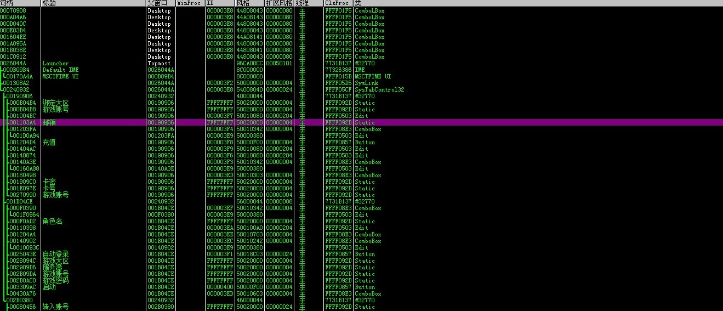Viewport: 723px width, 311px height.
Task: Select the 服务器 title entry
Action: click(52, 268)
